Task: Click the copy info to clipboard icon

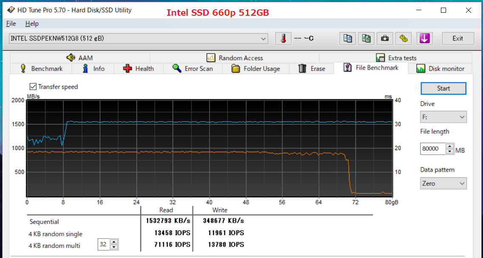Action: [x=348, y=39]
